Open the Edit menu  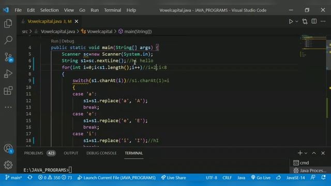(31, 10)
